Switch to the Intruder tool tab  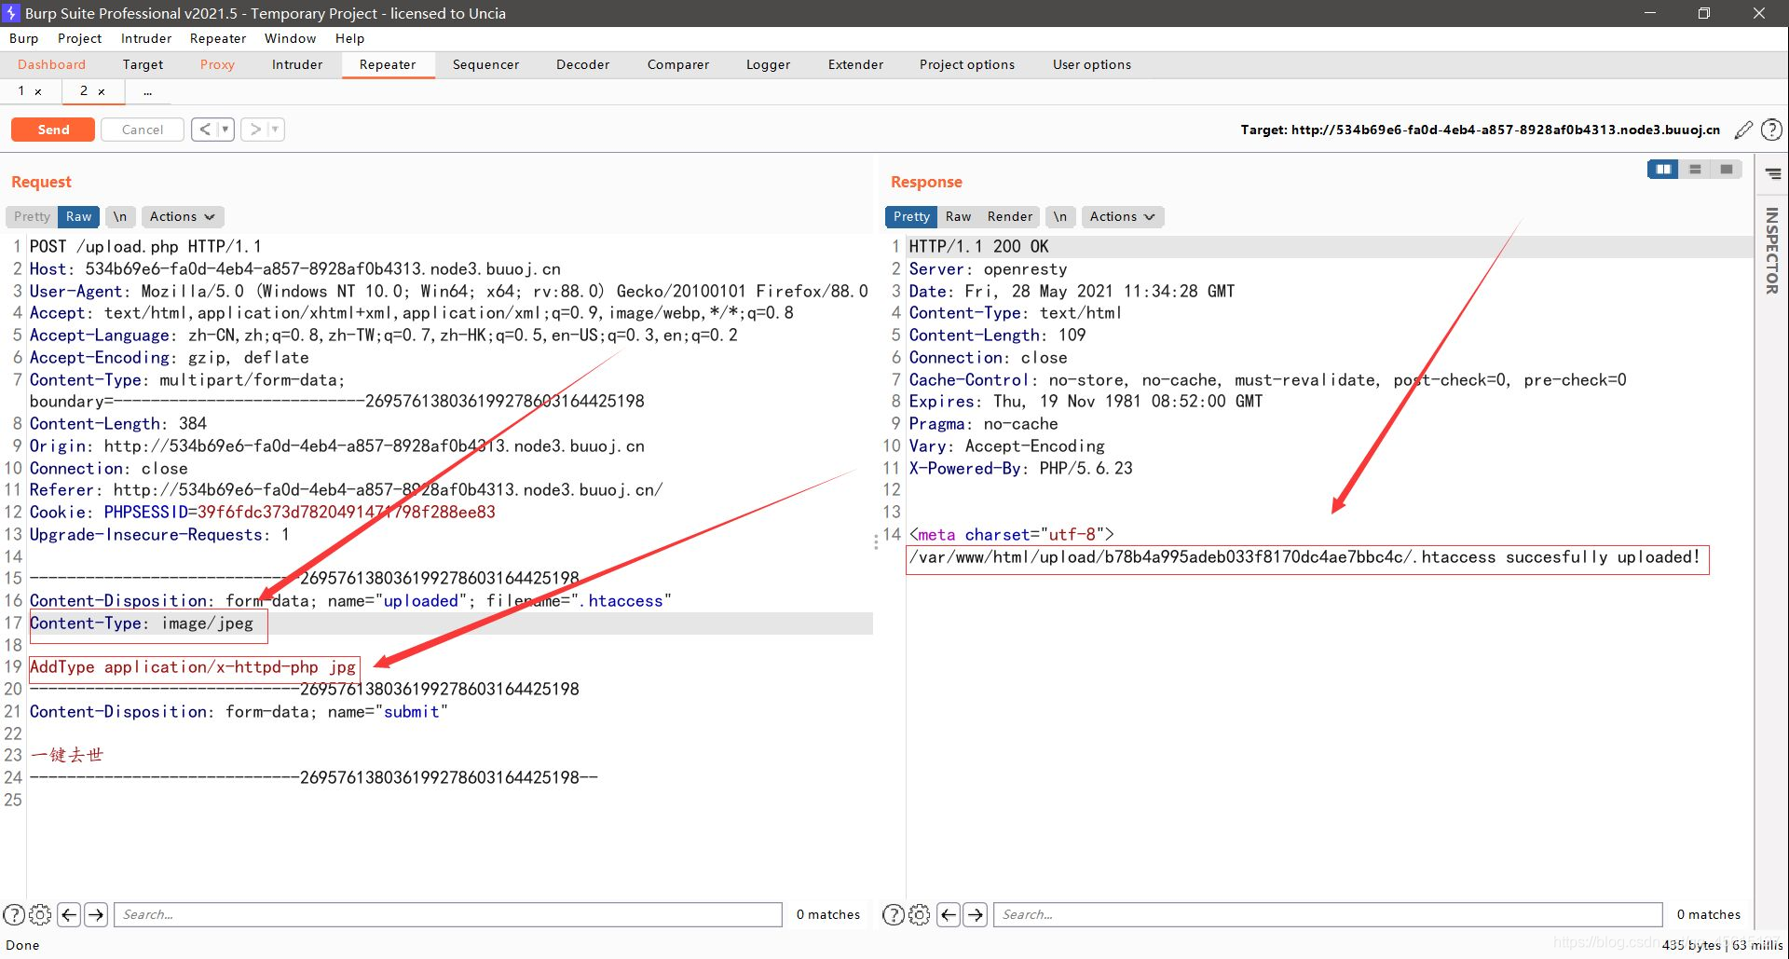(x=297, y=64)
